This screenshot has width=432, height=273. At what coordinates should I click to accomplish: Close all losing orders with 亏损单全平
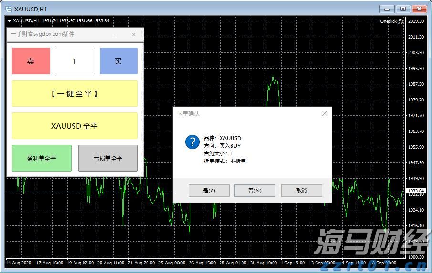108,158
